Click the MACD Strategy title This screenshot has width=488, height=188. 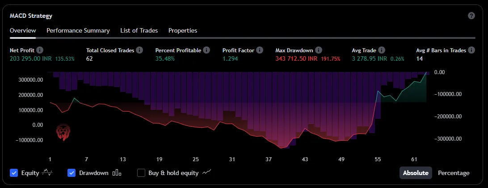[31, 16]
